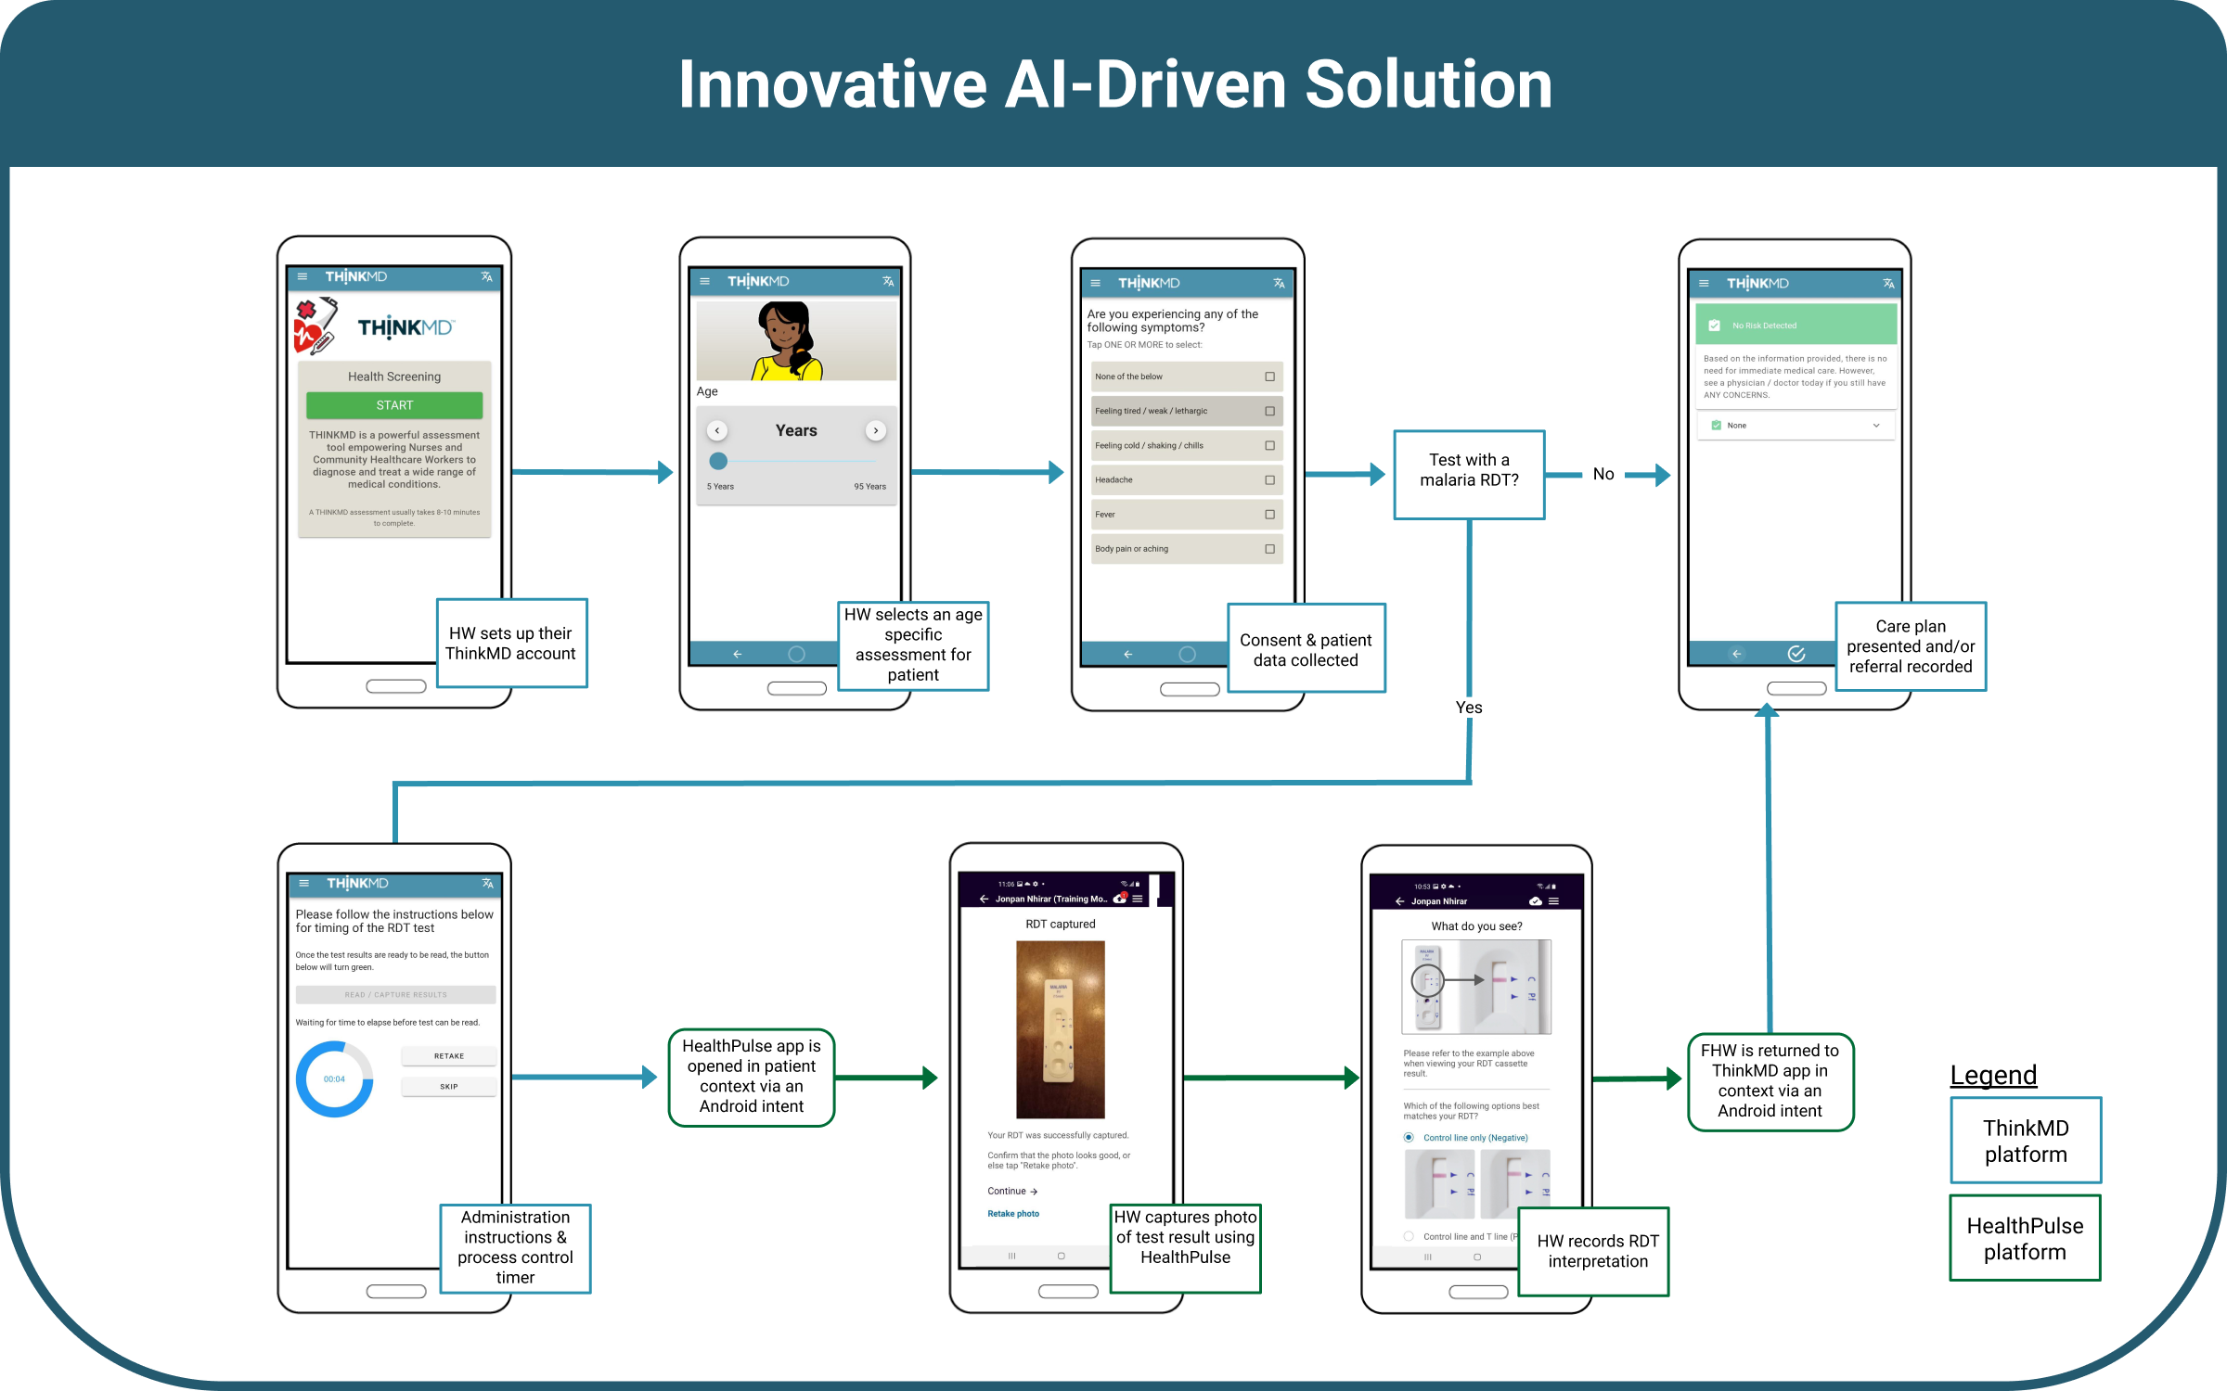2227x1391 pixels.
Task: Expand the 'None' dropdown row
Action: (x=1796, y=426)
